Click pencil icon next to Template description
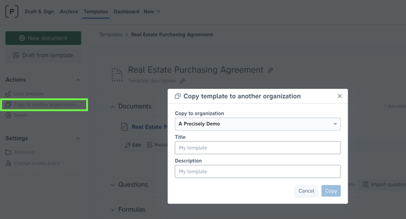The image size is (406, 219). 182,81
